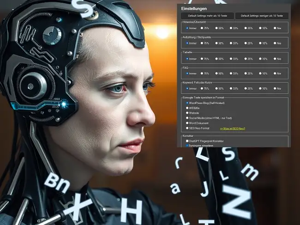Select 75% for Keyword Fett oder Kursiv
The height and width of the screenshot is (225, 300).
202,88
